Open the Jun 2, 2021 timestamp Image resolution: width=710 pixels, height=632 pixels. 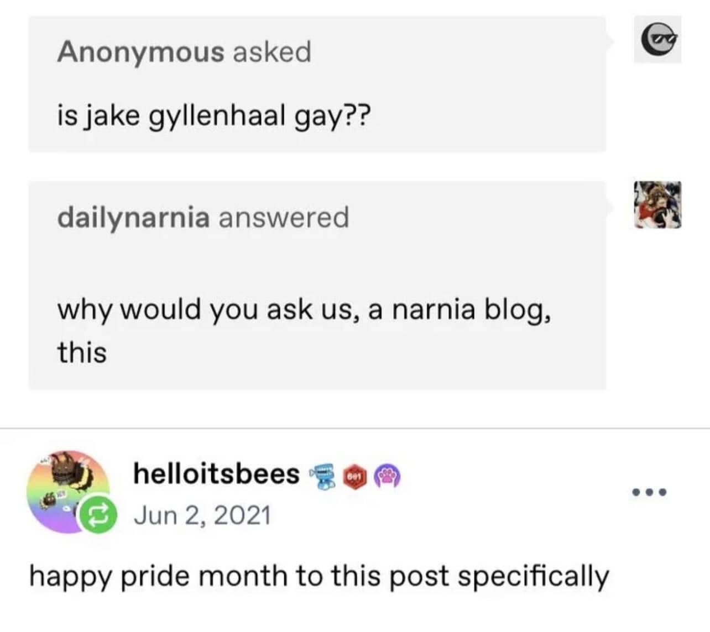click(x=202, y=515)
